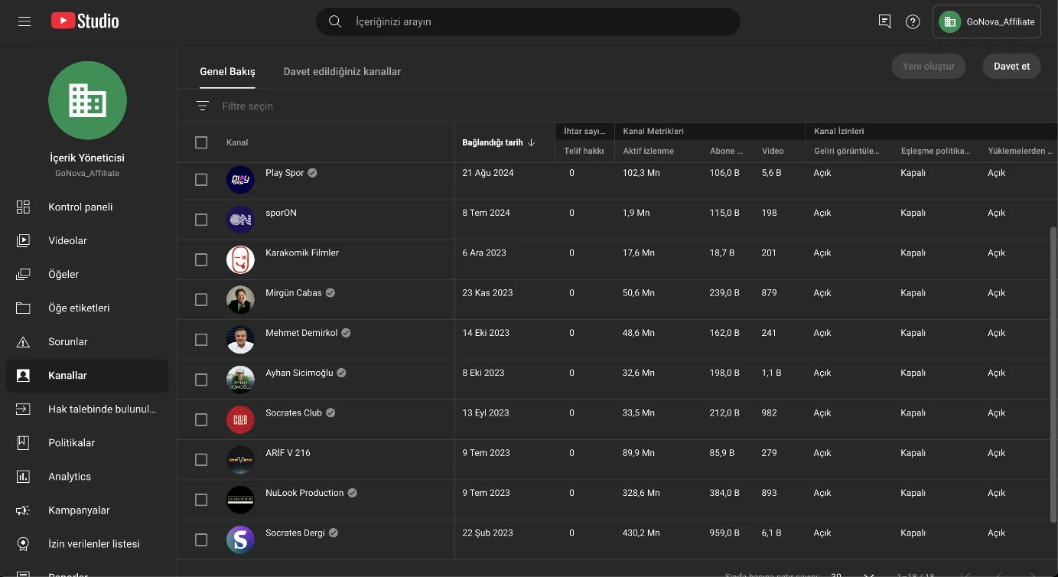The width and height of the screenshot is (1058, 577).
Task: Click the 21 Ağu 2024 date cell
Action: pos(488,173)
